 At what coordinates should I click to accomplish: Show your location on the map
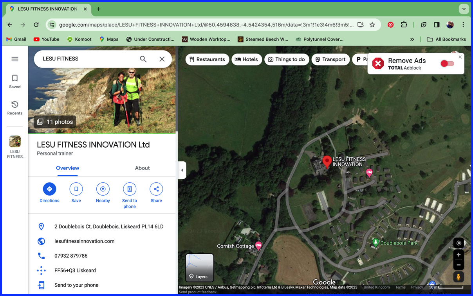pyautogui.click(x=459, y=243)
